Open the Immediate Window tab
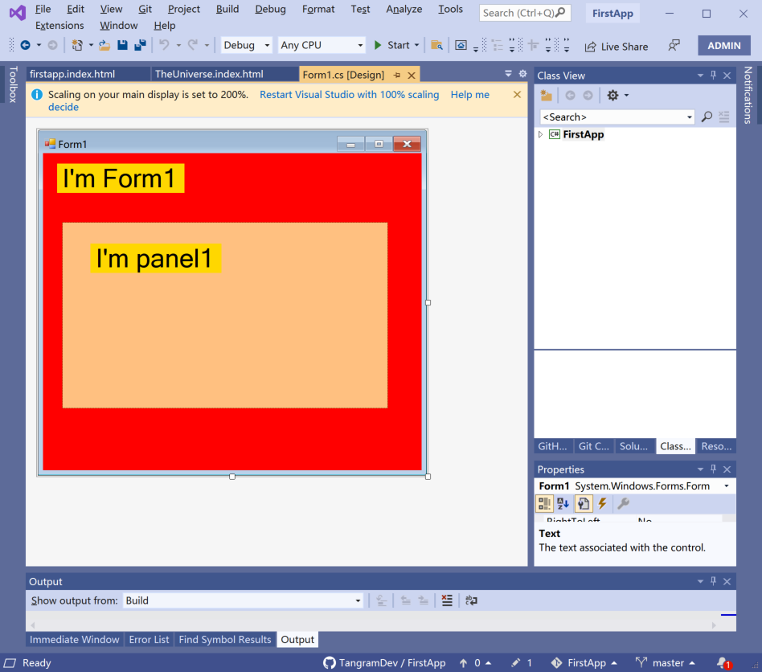Screen dimensions: 762x672 (75, 639)
